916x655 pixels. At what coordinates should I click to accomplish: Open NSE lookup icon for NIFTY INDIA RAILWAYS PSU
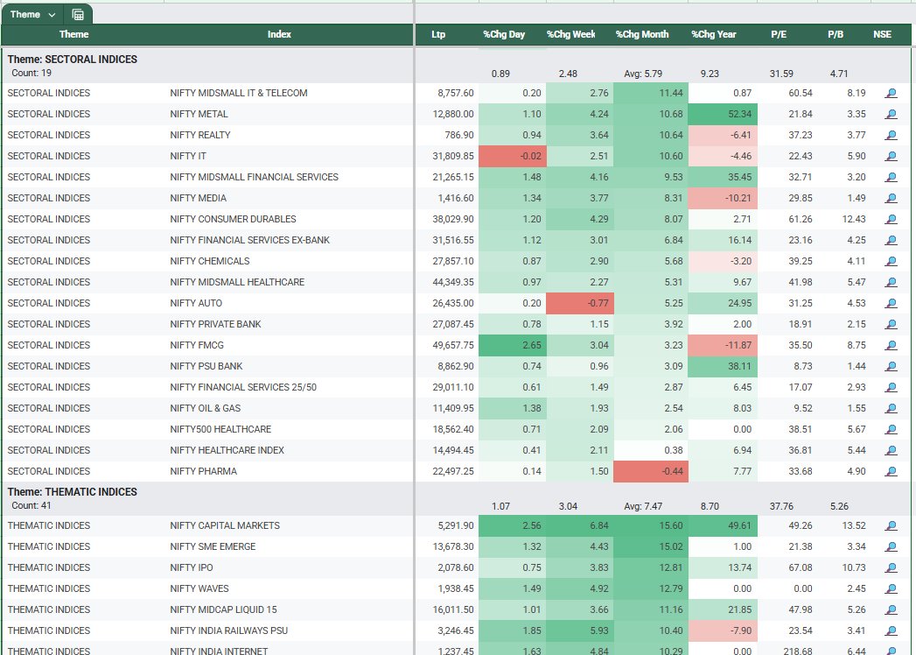tap(891, 631)
